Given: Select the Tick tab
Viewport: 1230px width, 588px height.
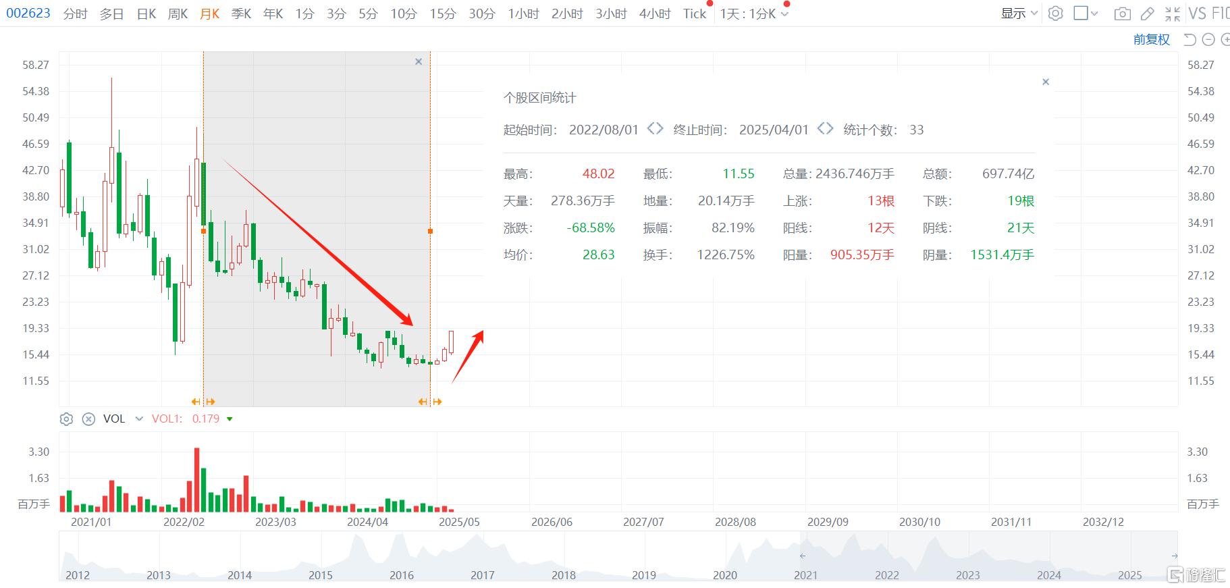Looking at the screenshot, I should tap(695, 14).
